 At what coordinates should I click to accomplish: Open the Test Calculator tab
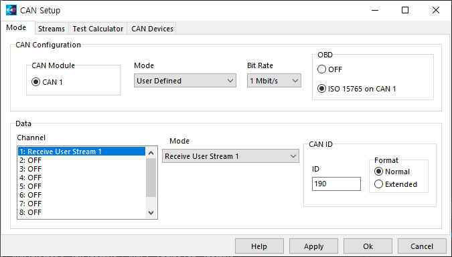pyautogui.click(x=98, y=29)
